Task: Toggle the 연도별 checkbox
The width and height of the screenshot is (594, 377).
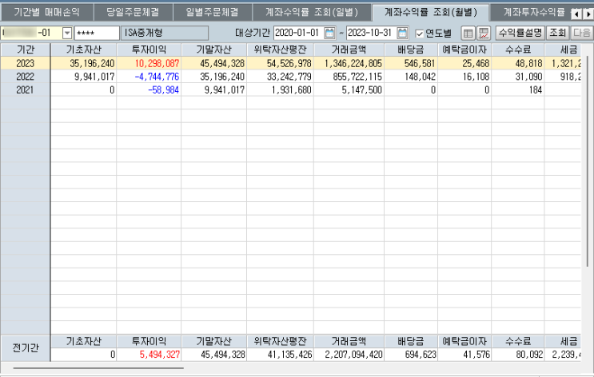Action: (420, 34)
